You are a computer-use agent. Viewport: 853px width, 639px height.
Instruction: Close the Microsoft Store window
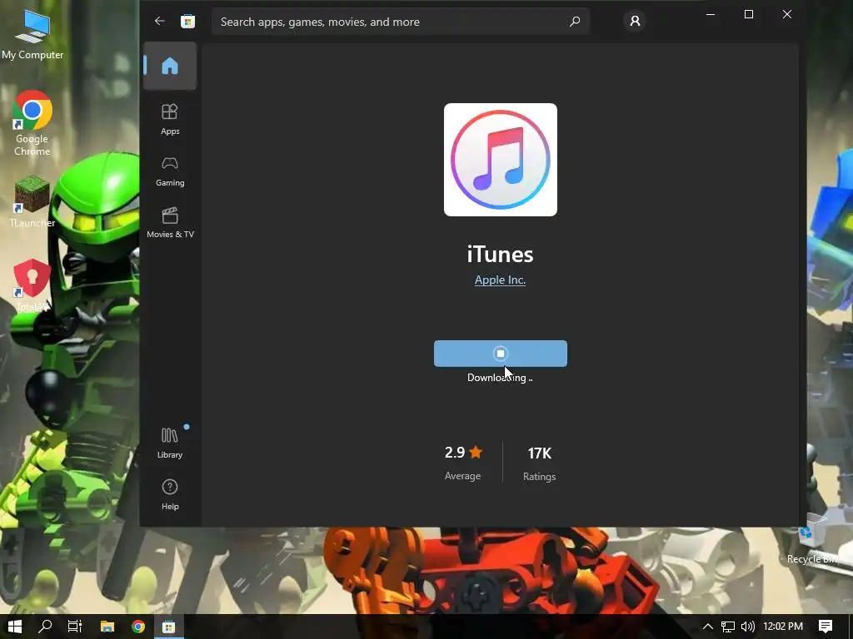coord(786,15)
